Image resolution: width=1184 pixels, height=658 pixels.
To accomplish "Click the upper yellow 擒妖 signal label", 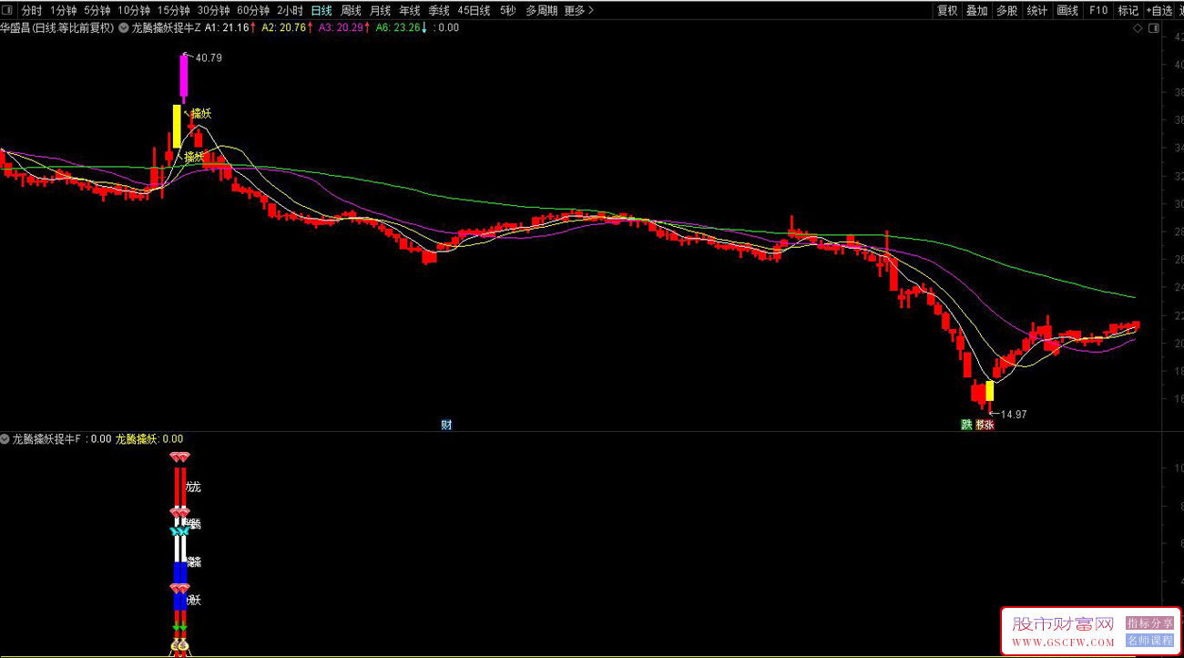I will [201, 114].
